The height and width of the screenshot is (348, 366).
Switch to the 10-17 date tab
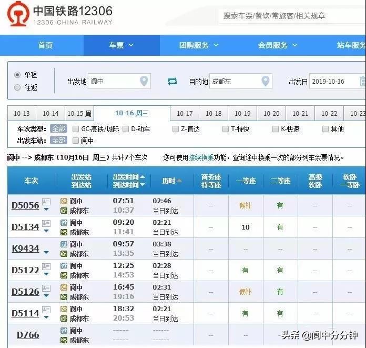[x=185, y=114]
